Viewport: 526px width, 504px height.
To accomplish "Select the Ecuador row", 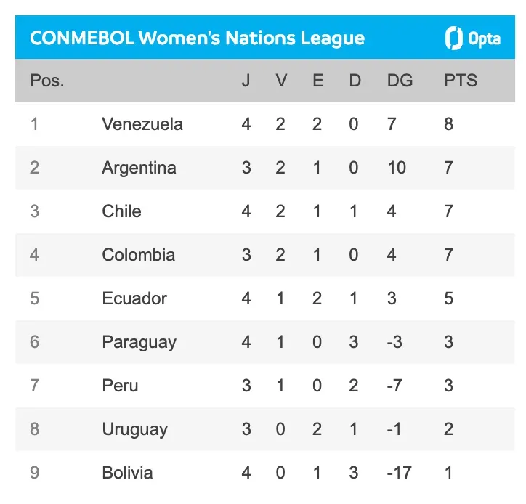I will point(134,298).
